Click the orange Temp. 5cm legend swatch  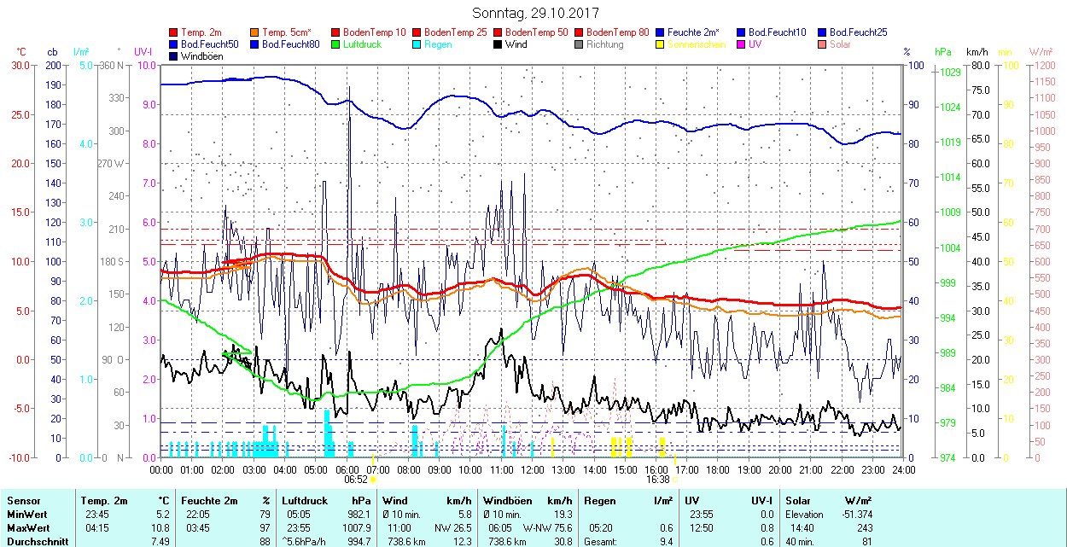click(x=255, y=32)
